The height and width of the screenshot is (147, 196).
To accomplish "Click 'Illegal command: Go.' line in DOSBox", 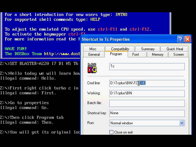I will click(24, 107).
